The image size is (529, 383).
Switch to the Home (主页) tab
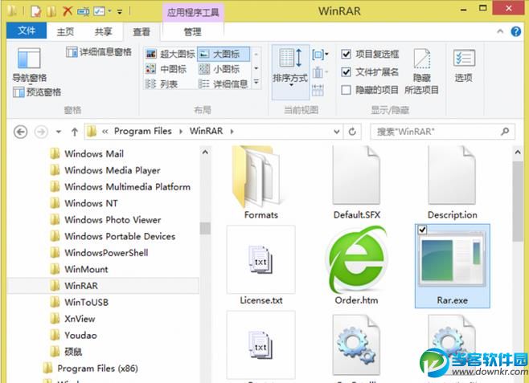pyautogui.click(x=65, y=31)
